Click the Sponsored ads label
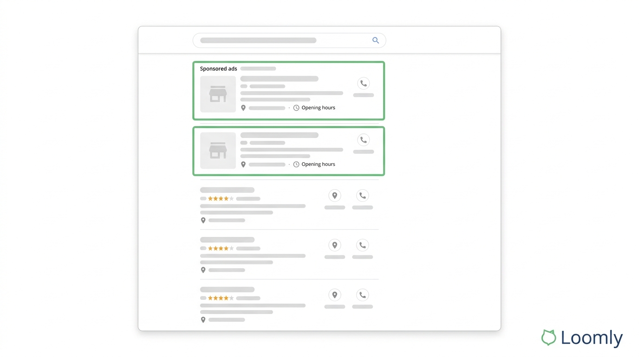 218,69
